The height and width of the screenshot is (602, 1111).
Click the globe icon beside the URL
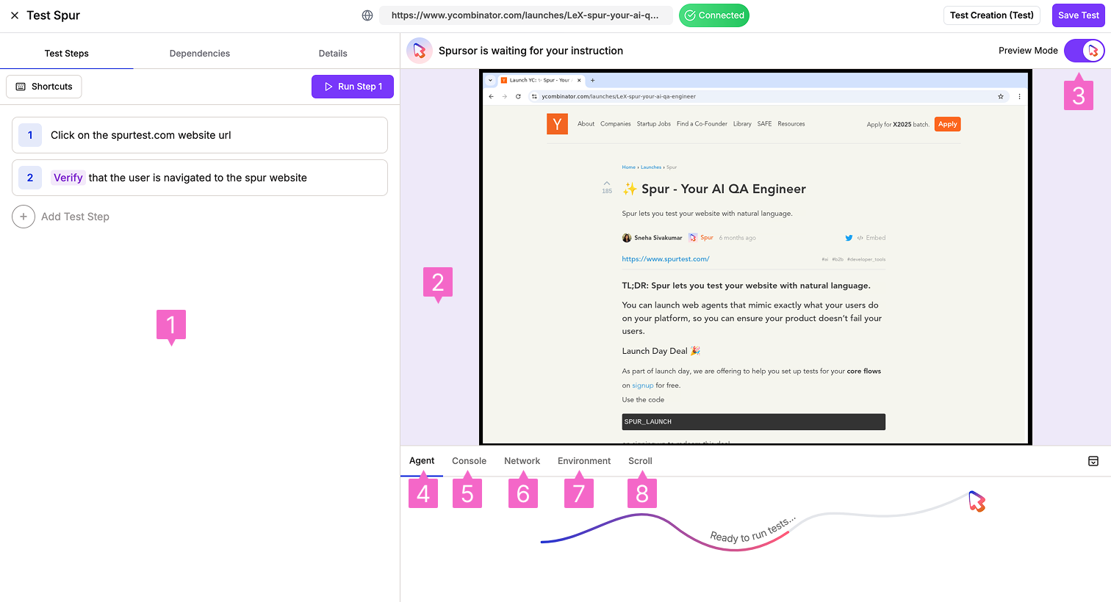[x=367, y=15]
